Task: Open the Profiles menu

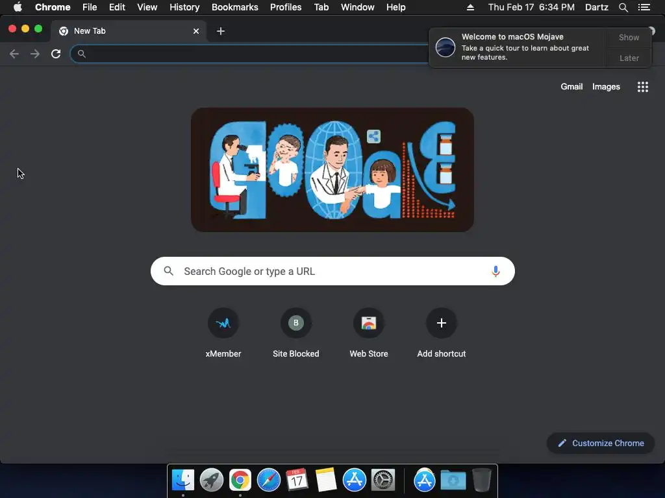Action: pos(286,7)
